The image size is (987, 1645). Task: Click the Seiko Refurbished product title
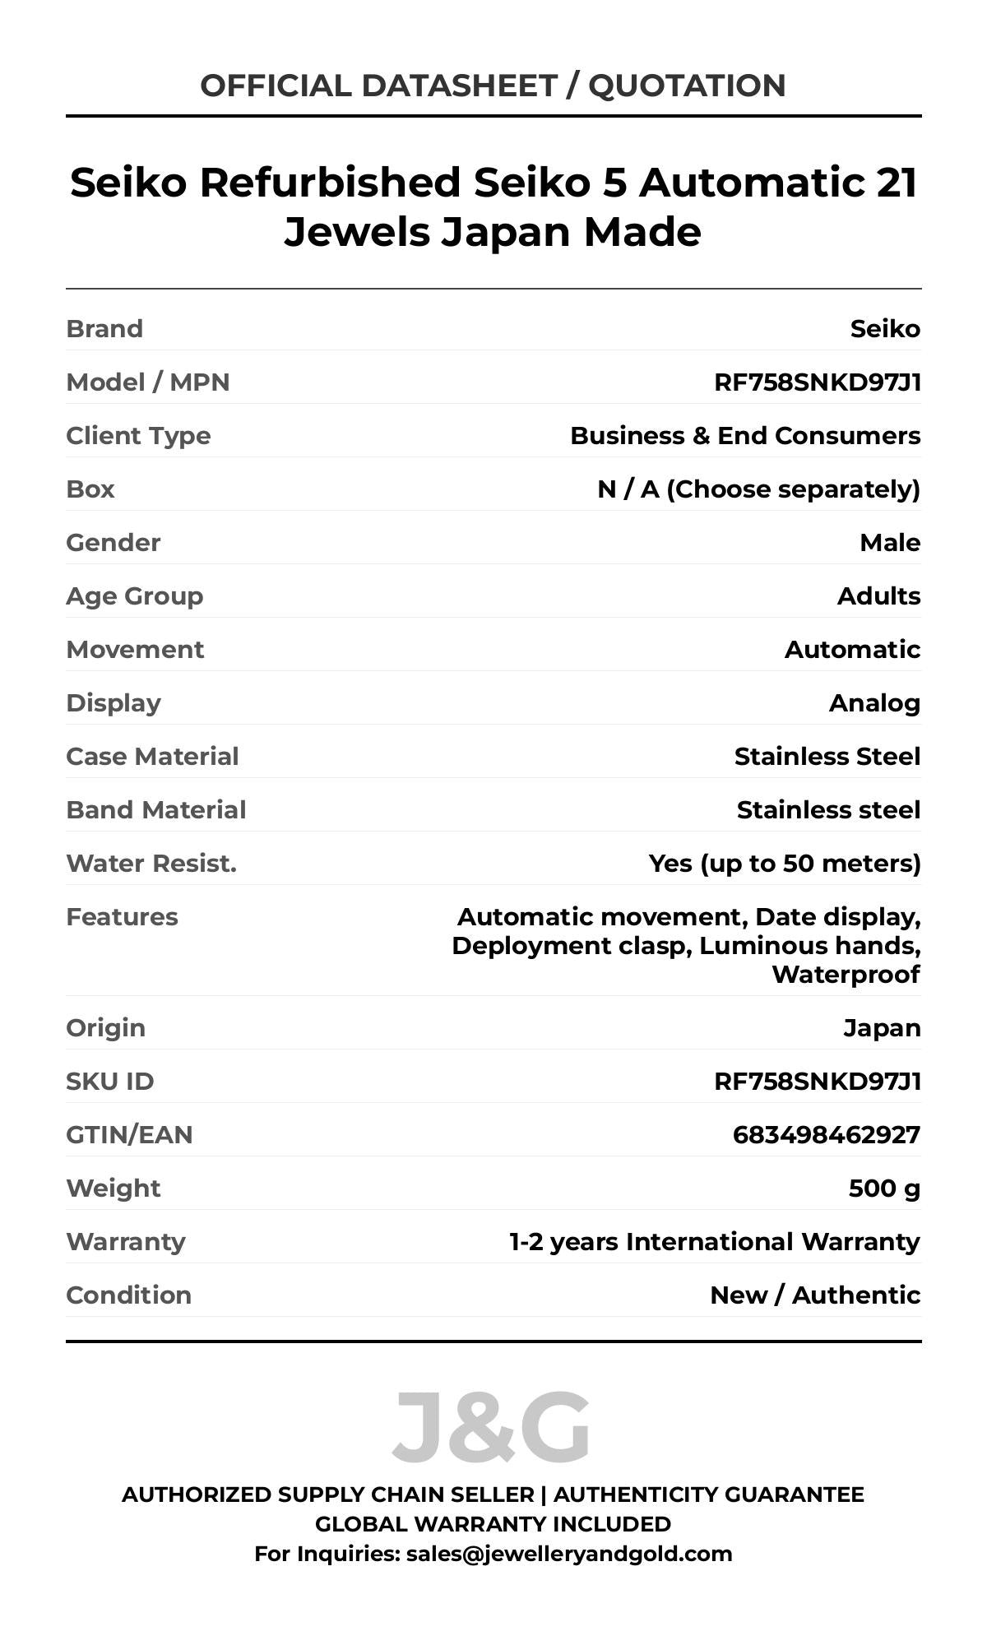tap(493, 206)
